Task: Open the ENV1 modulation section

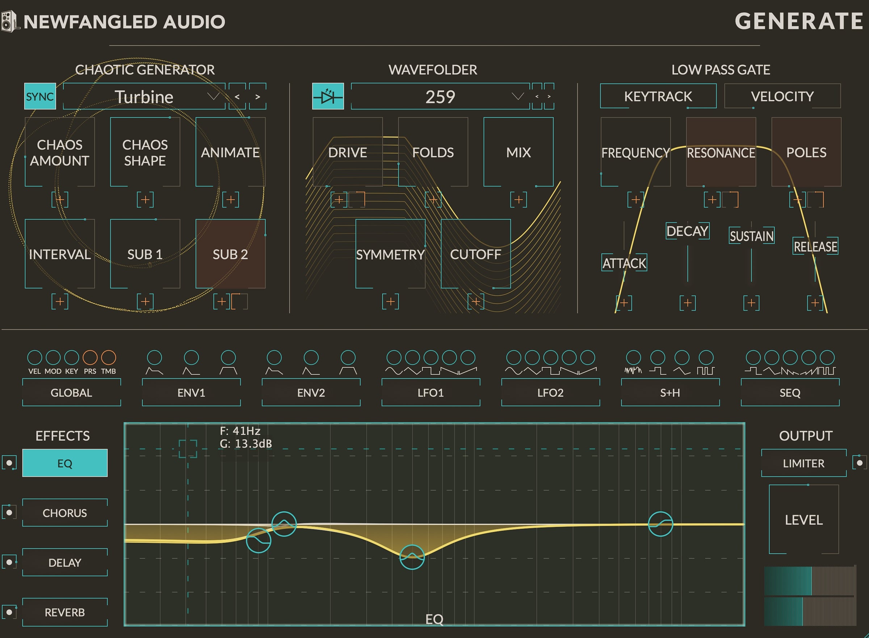Action: pos(191,392)
